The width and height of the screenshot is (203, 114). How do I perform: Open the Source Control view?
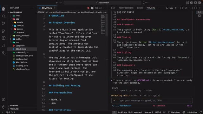(3, 23)
